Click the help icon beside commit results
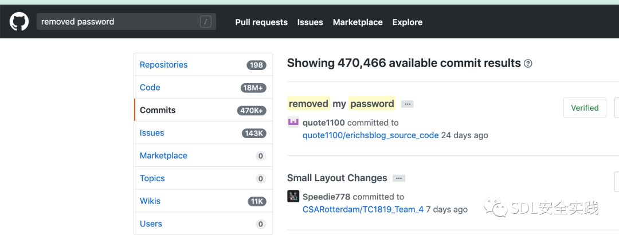Viewport: 619px width, 235px height. click(x=528, y=64)
